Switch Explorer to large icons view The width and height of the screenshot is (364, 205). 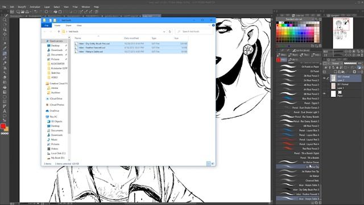point(213,163)
